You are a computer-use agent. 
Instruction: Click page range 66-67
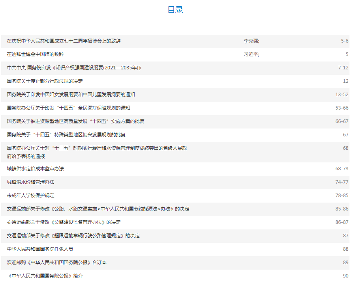[x=342, y=121]
